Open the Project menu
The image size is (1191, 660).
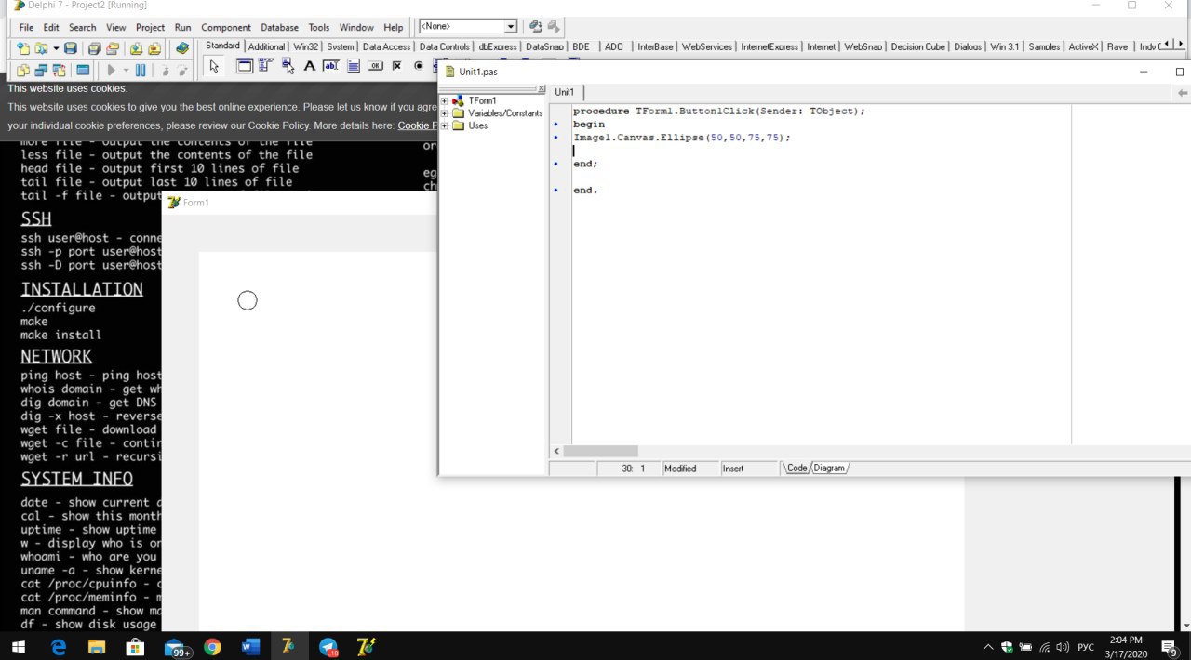150,28
